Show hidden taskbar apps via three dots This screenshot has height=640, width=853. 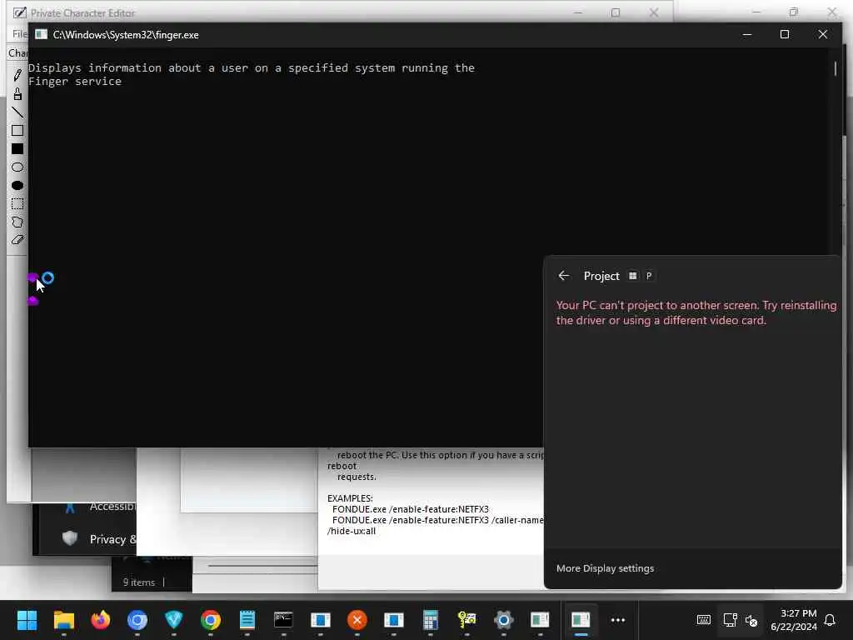(x=618, y=620)
